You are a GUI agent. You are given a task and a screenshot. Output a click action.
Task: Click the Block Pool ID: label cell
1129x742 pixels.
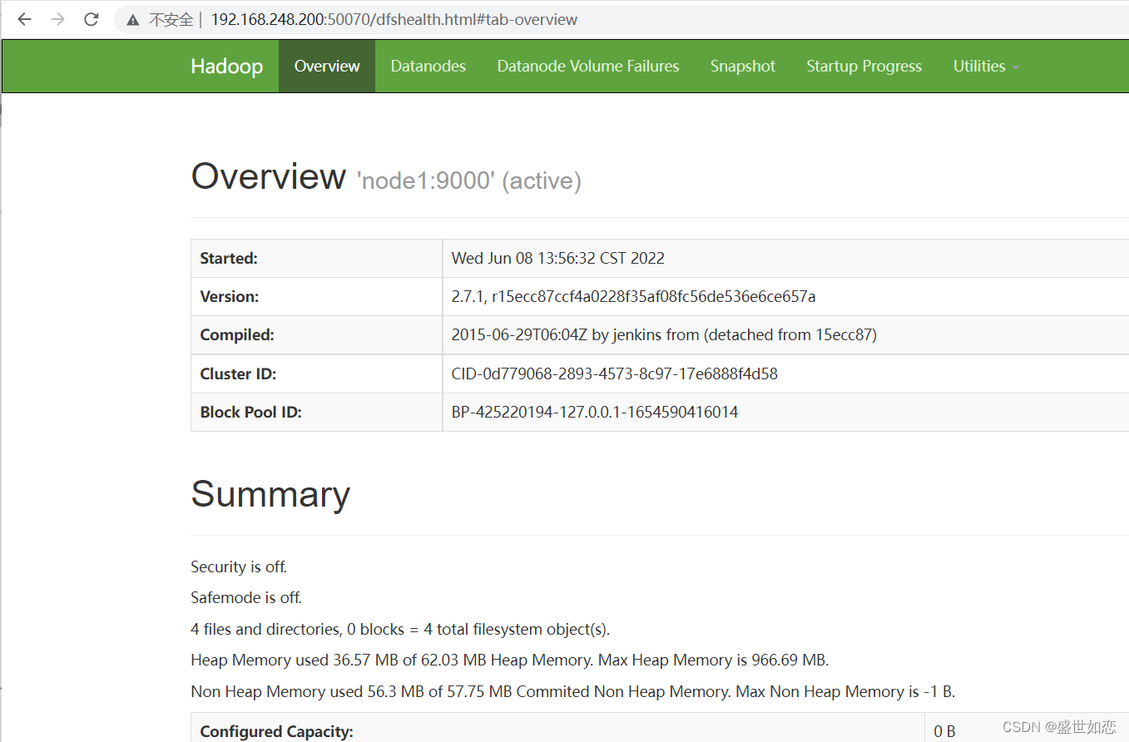316,412
